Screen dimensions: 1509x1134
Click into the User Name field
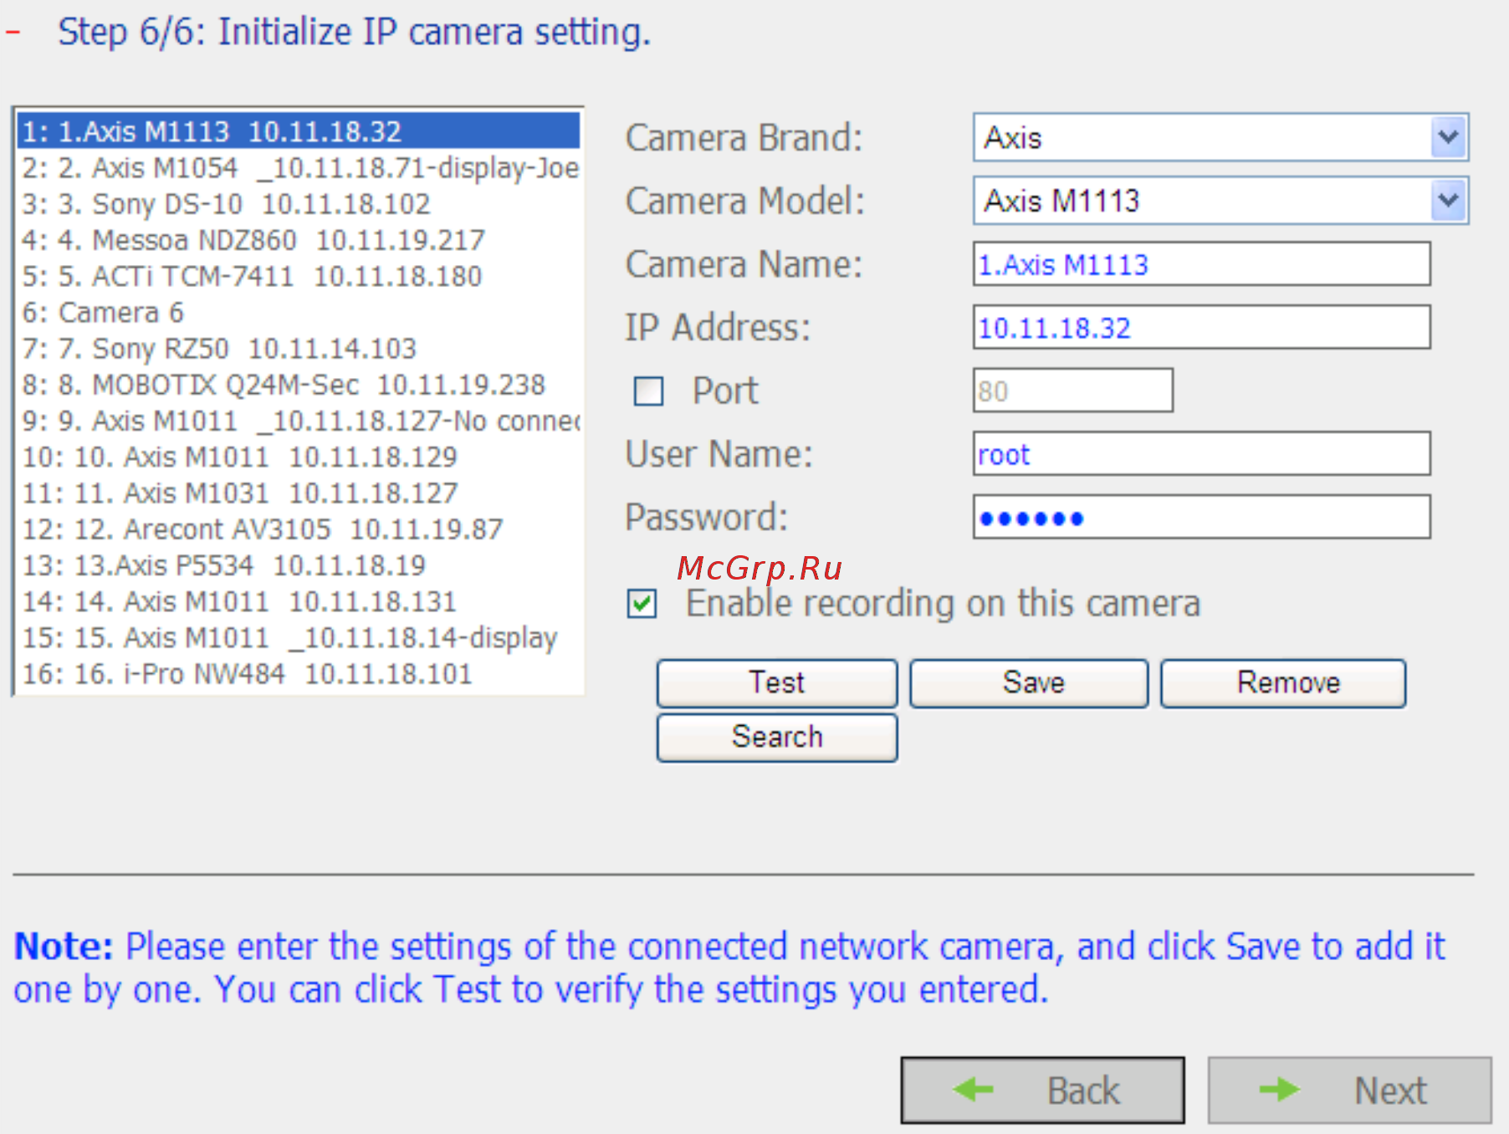1201,454
